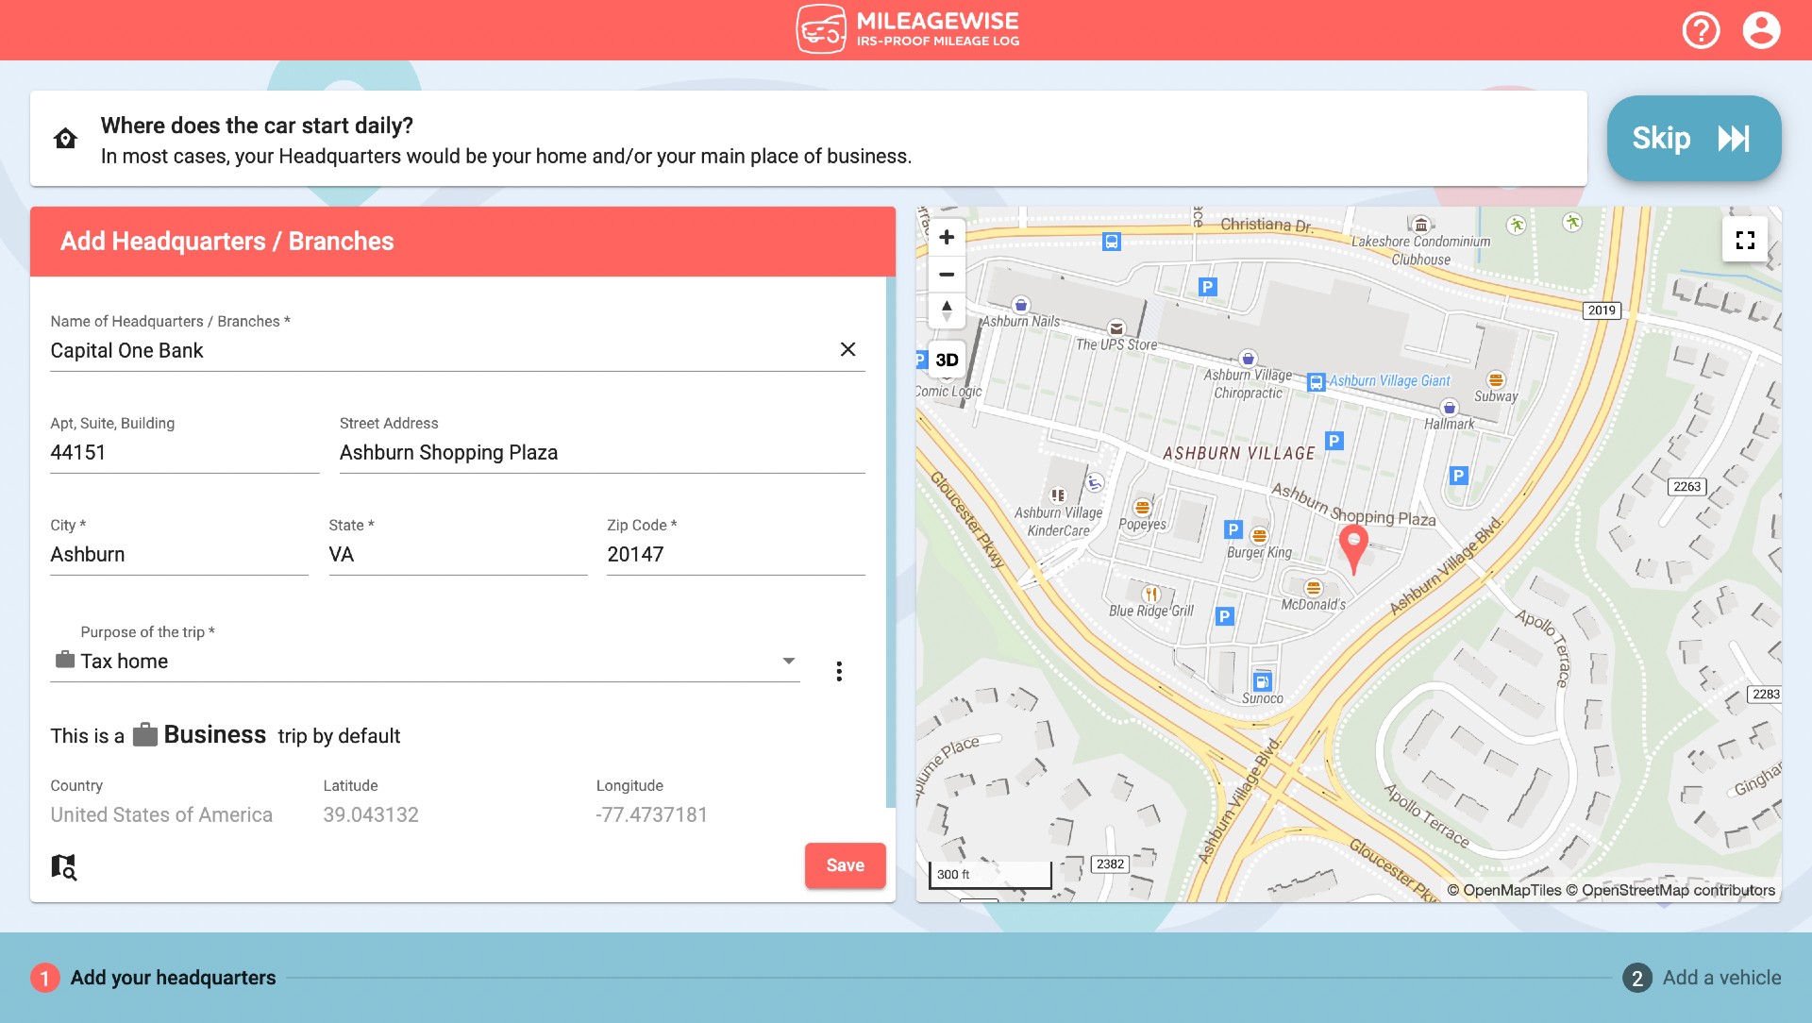Open the three-dot menu beside purpose

(839, 671)
